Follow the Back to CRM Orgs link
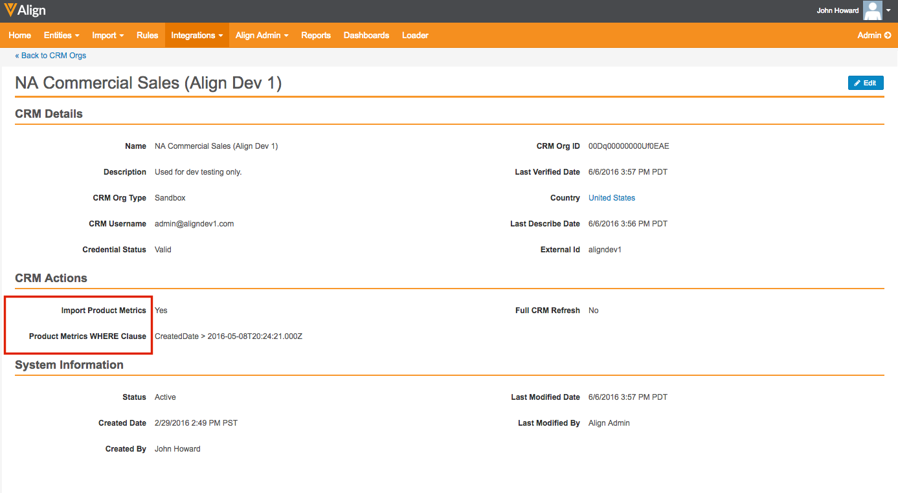The width and height of the screenshot is (898, 493). (51, 56)
